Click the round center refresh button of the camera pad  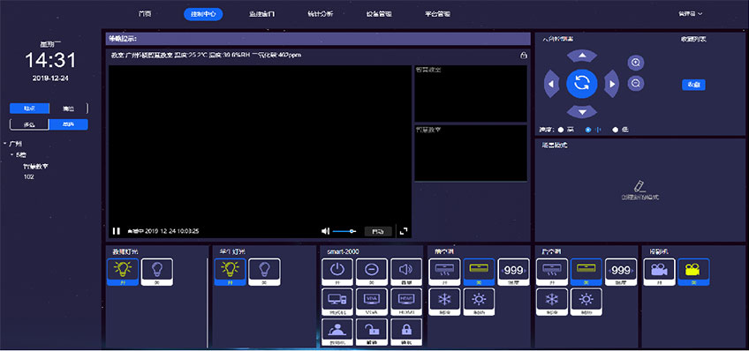point(582,84)
